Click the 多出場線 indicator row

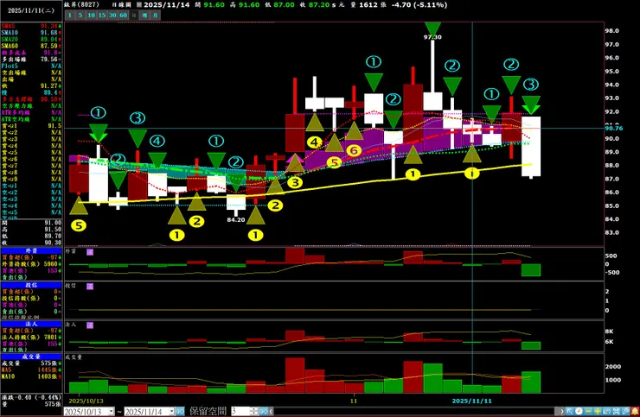point(31,60)
